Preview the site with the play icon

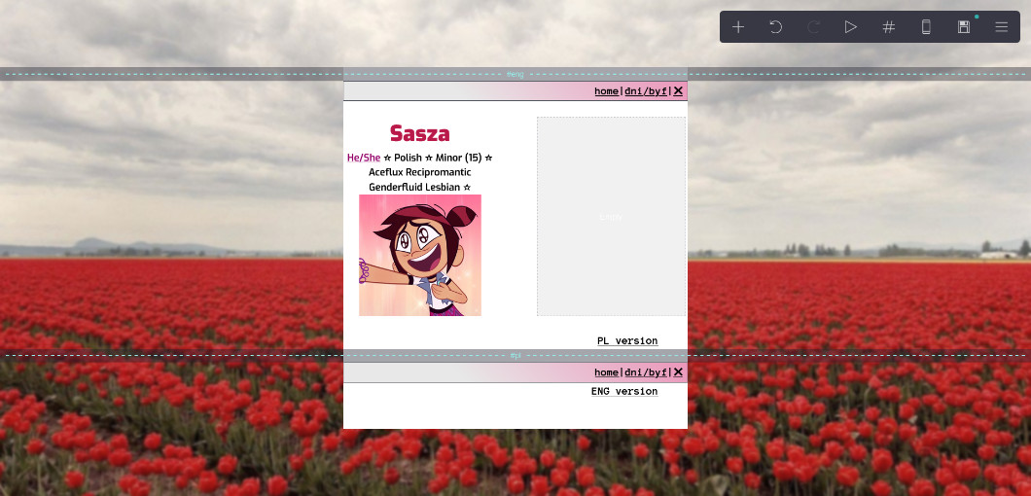pyautogui.click(x=851, y=27)
